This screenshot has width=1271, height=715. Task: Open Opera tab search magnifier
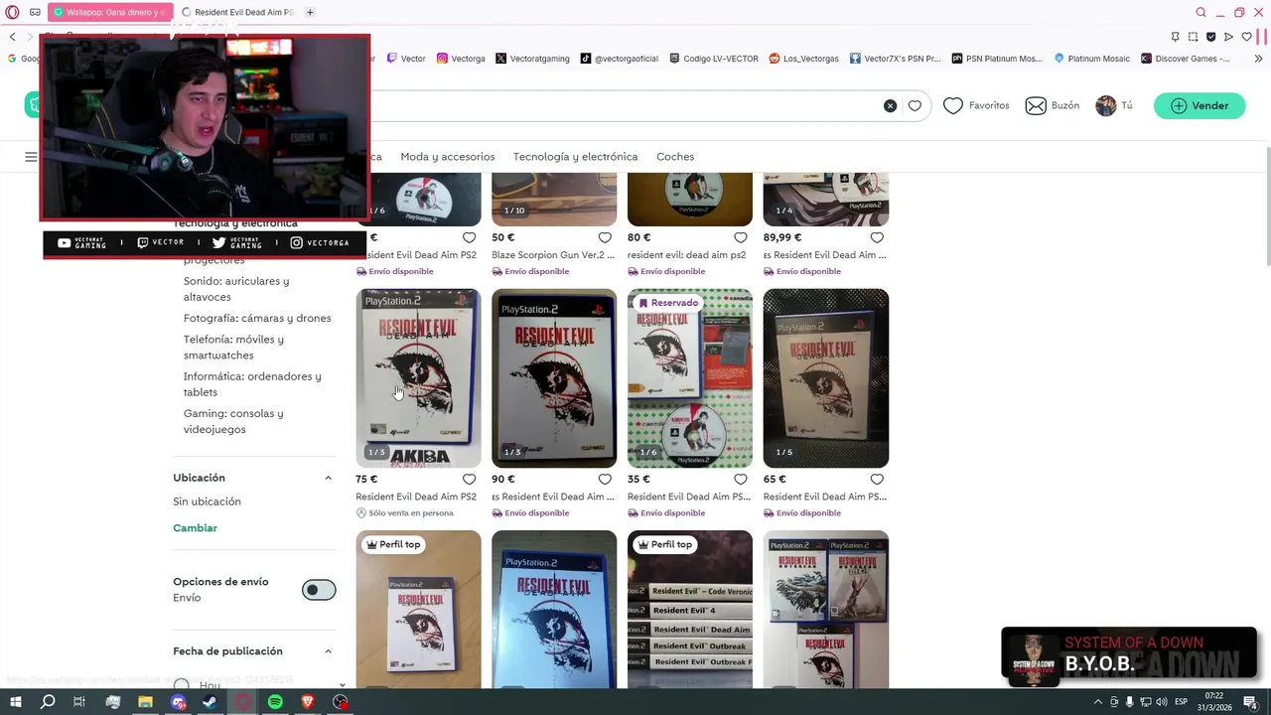coord(1200,12)
